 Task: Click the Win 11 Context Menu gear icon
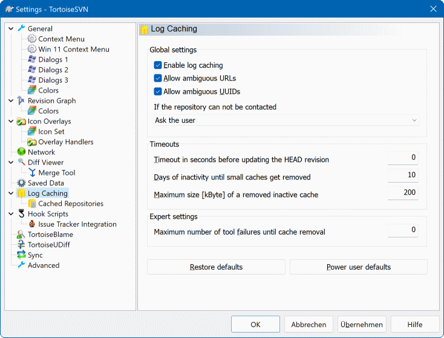coord(31,49)
